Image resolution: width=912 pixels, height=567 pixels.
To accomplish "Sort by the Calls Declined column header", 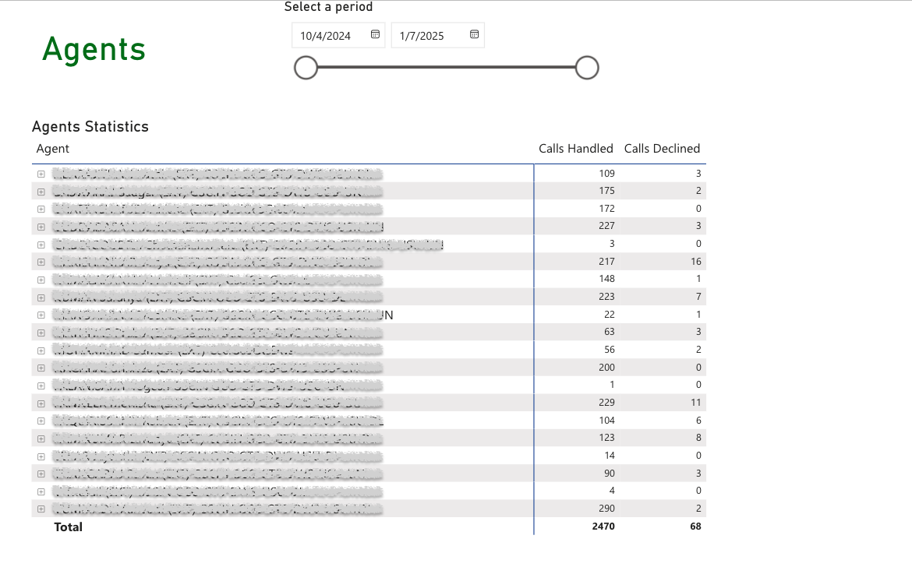I will 662,149.
